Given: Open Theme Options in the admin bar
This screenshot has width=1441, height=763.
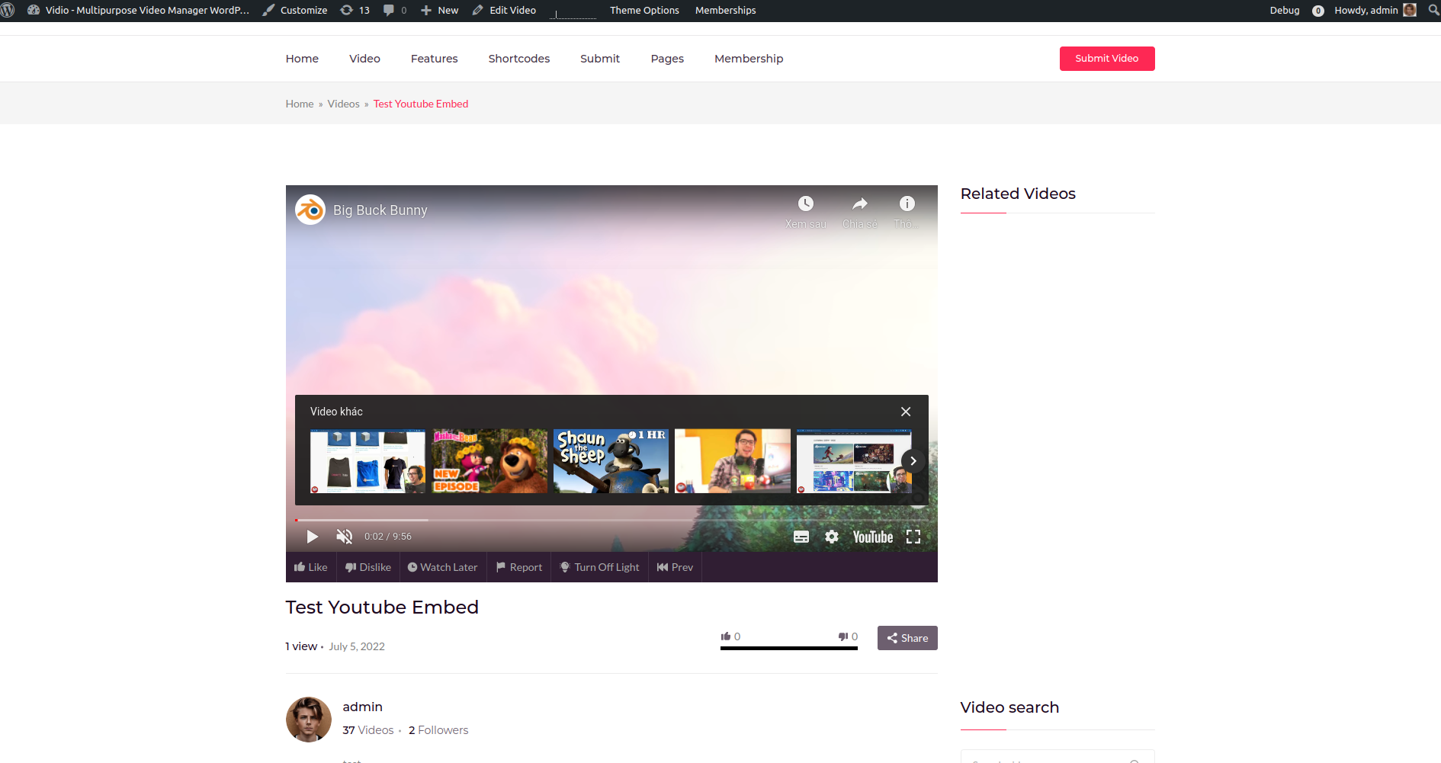Looking at the screenshot, I should (644, 10).
